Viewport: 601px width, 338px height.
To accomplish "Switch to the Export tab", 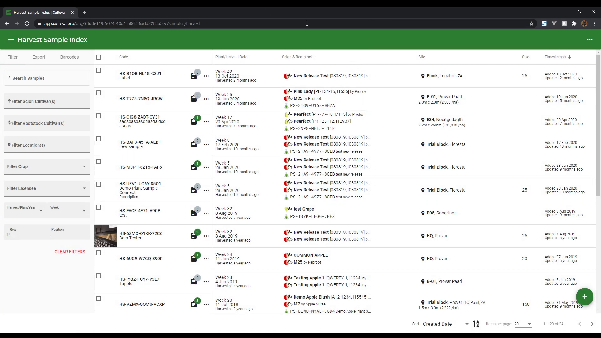I will (x=39, y=57).
